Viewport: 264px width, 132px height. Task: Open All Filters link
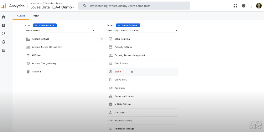tap(37, 55)
